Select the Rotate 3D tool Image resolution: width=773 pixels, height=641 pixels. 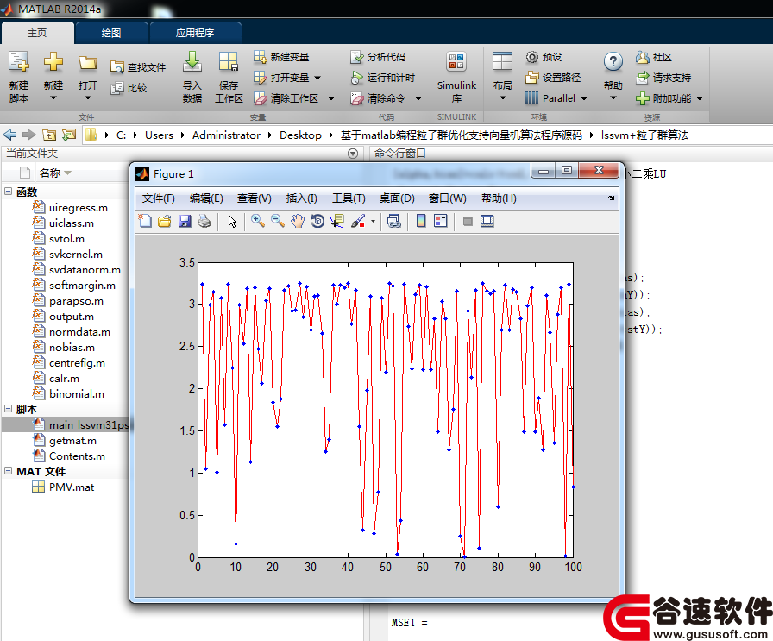coord(317,221)
